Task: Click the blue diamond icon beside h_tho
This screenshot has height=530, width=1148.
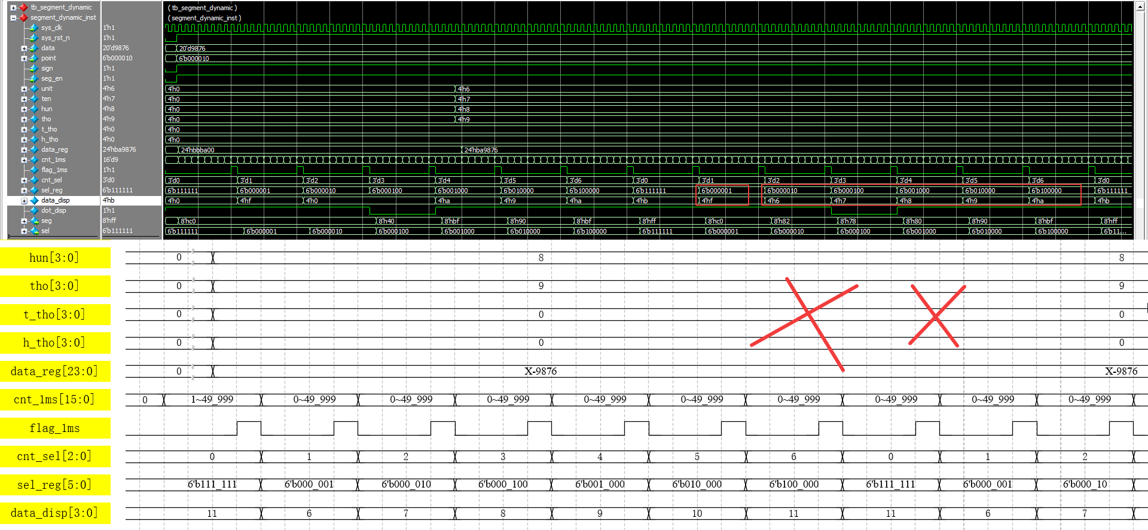Action: [34, 139]
